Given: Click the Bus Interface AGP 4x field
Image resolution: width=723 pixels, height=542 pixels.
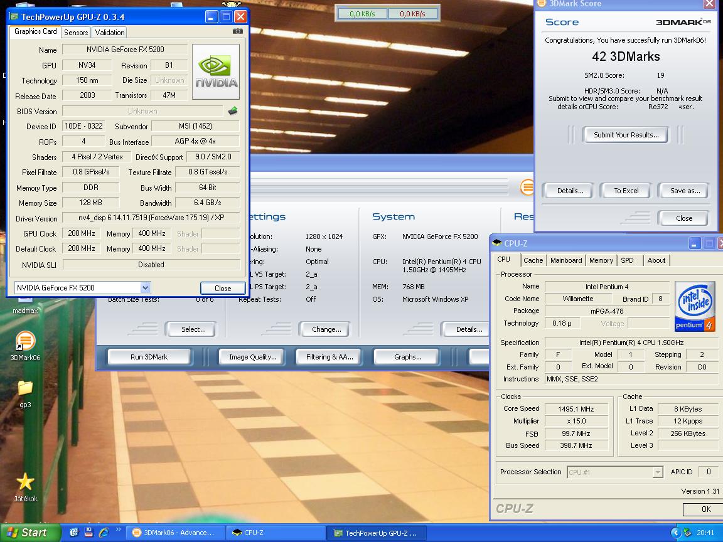Looking at the screenshot, I should (x=196, y=141).
